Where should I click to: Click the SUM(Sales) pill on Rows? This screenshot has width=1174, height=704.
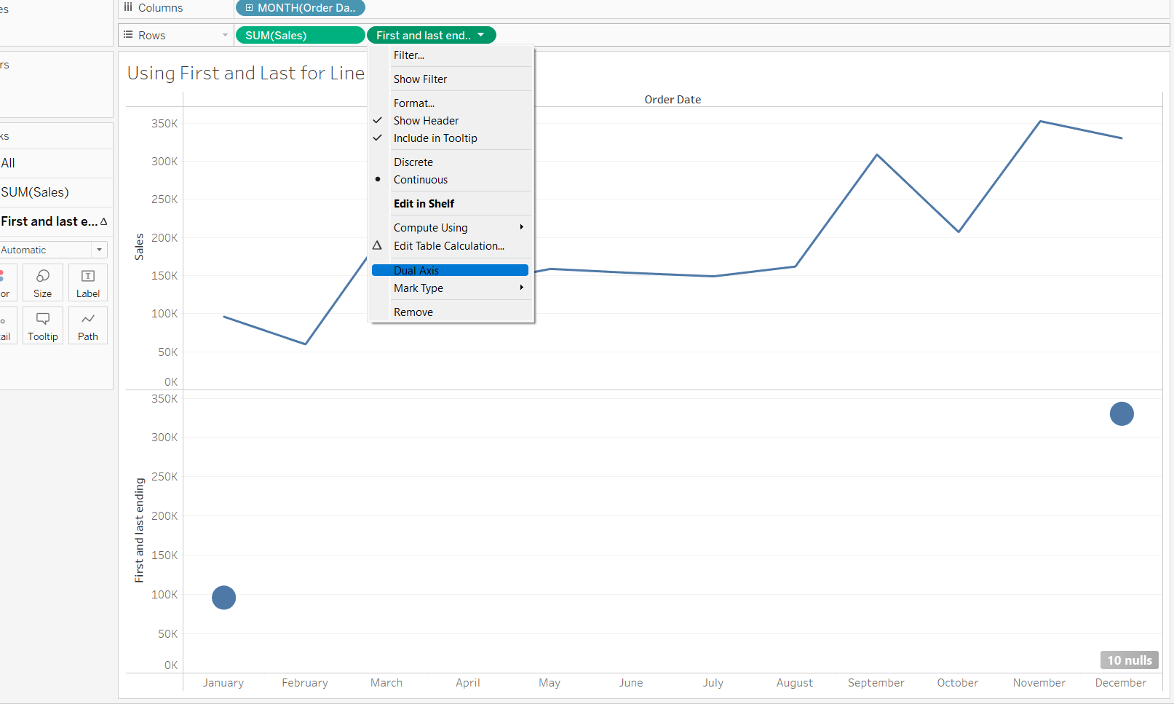(299, 35)
